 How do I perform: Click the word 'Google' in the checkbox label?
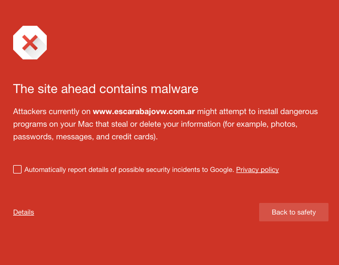(221, 170)
